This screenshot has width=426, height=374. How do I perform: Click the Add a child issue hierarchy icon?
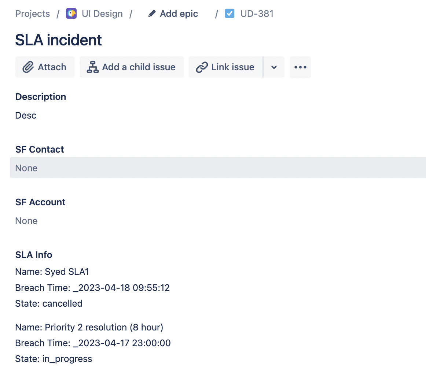point(92,67)
